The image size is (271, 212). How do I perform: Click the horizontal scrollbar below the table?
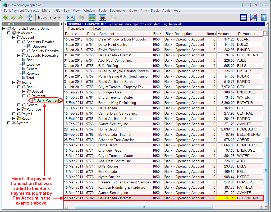144,207
